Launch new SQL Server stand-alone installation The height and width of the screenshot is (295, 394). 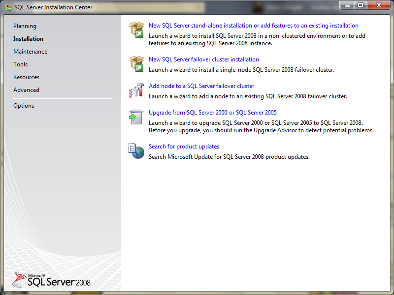pyautogui.click(x=253, y=25)
